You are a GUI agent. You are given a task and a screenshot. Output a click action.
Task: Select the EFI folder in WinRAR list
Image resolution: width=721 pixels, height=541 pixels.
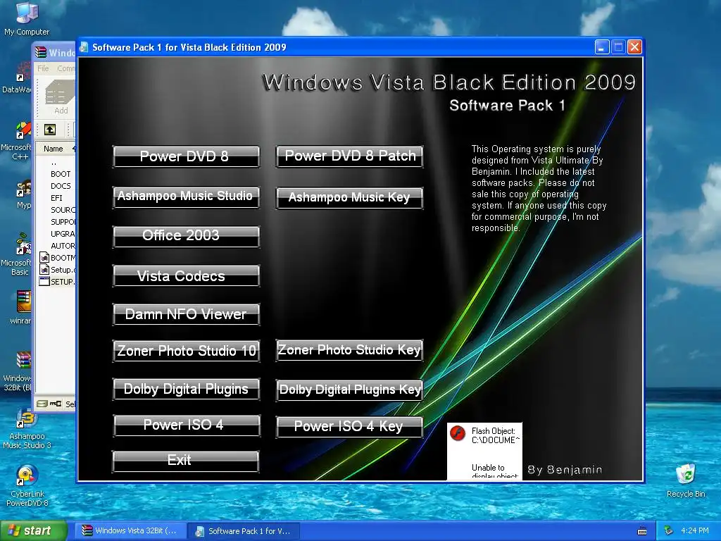[x=57, y=198]
